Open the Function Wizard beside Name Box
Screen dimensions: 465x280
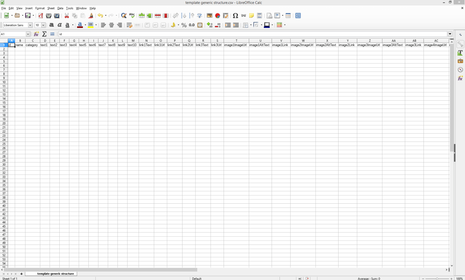36,34
